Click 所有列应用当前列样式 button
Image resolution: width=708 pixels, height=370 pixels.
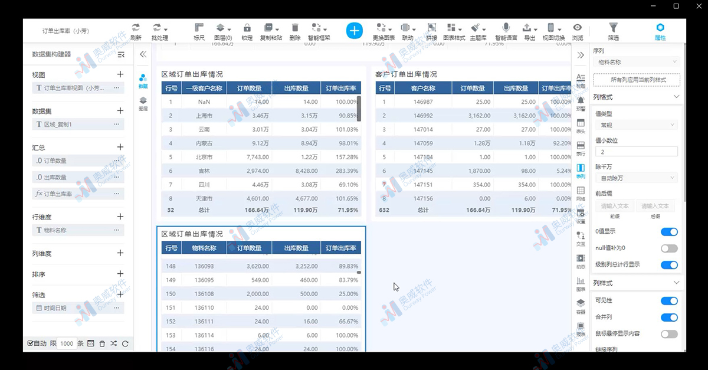(636, 78)
